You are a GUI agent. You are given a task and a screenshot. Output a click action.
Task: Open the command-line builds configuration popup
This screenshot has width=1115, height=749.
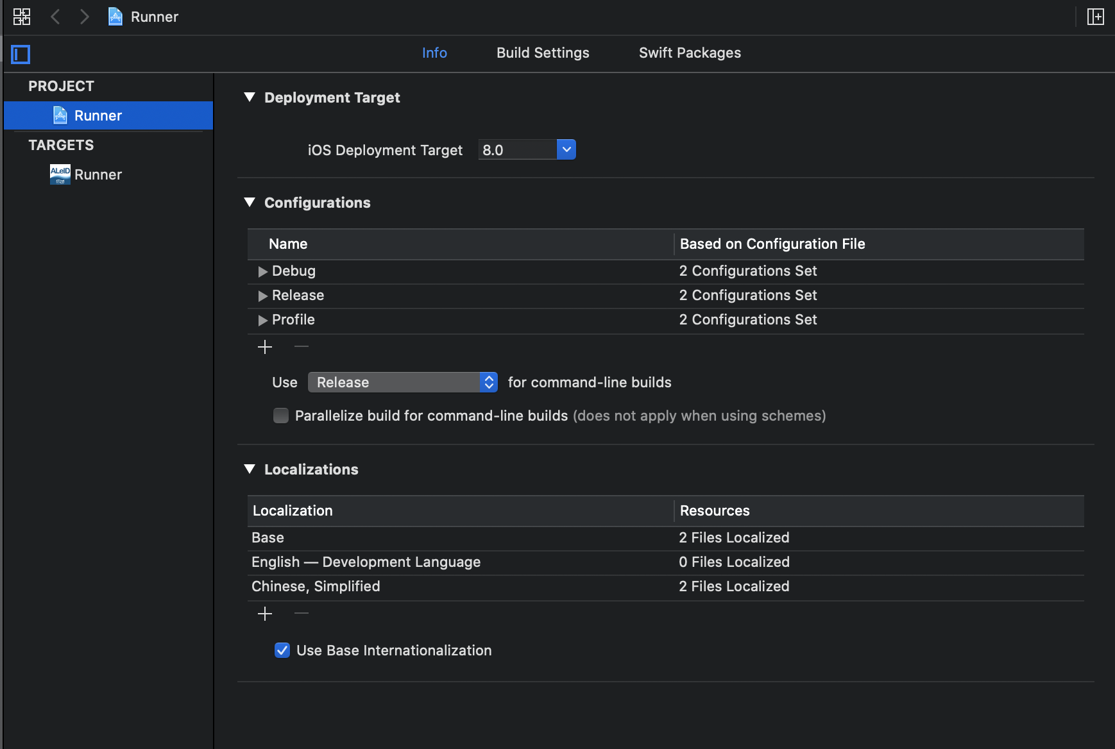pos(402,382)
